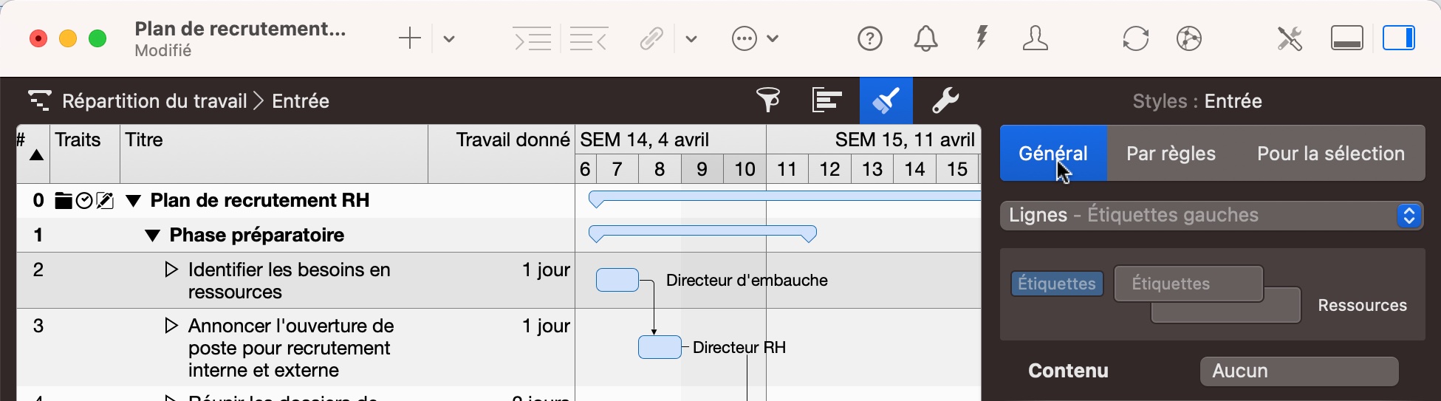Viewport: 1441px width, 401px height.
Task: Select the styles paintbrush icon
Action: [x=886, y=100]
